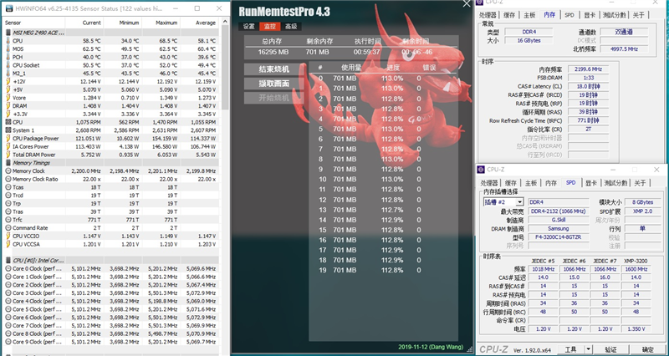
Task: Click clock icon beside Core 0 Clock
Action: point(8,268)
